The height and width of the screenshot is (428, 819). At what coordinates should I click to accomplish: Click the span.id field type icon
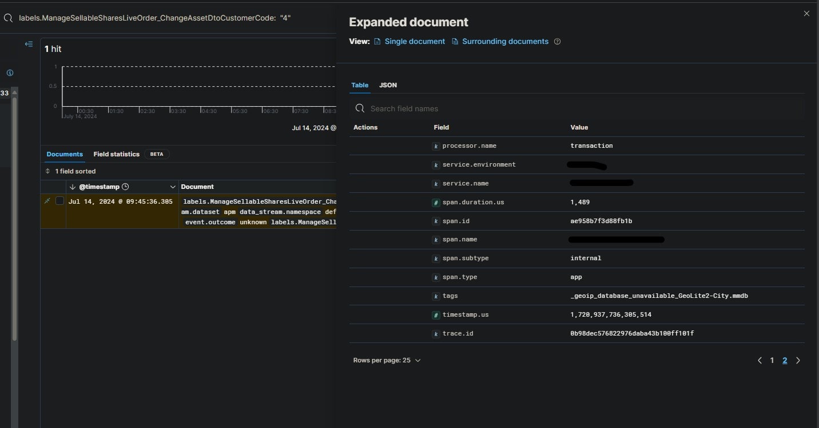(x=436, y=221)
